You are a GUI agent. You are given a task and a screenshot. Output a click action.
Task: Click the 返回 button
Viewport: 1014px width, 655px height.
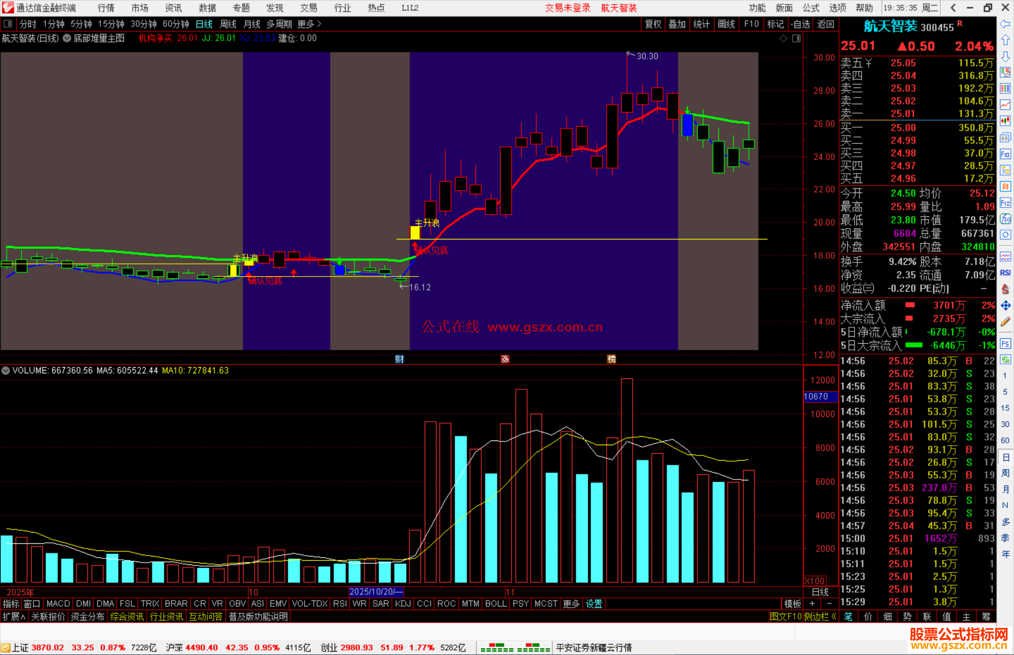[825, 24]
